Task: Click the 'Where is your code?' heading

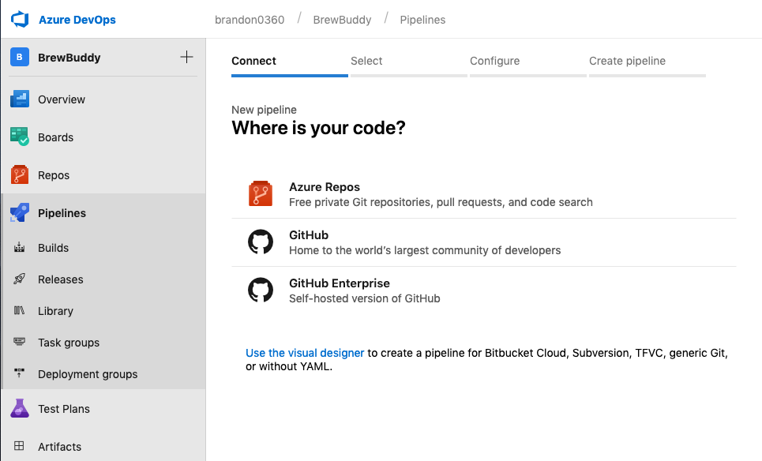Action: 318,128
